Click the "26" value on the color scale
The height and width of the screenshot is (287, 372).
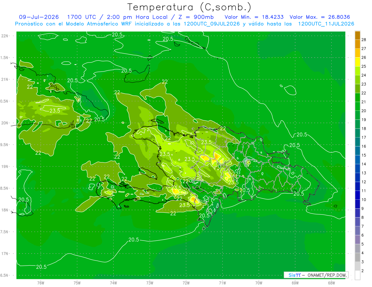[x=364, y=57]
